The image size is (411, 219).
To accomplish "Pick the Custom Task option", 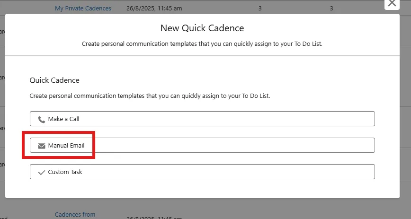I will pos(202,172).
